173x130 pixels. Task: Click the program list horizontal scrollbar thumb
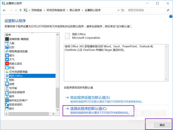28,114
